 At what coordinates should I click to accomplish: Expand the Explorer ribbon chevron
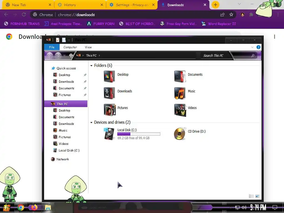[x=252, y=47]
